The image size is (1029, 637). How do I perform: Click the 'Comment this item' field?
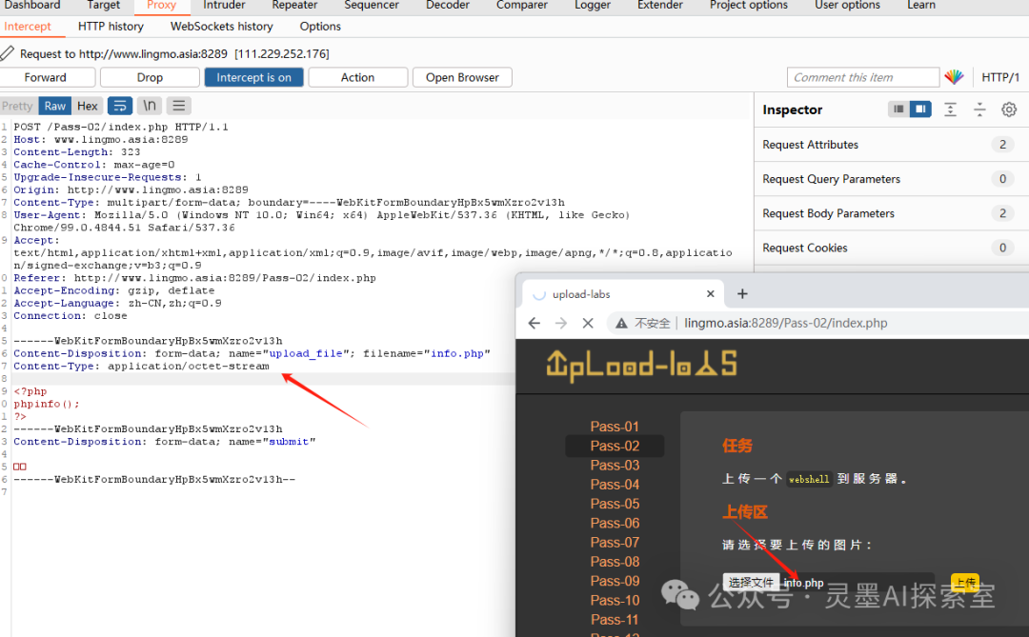tap(862, 77)
